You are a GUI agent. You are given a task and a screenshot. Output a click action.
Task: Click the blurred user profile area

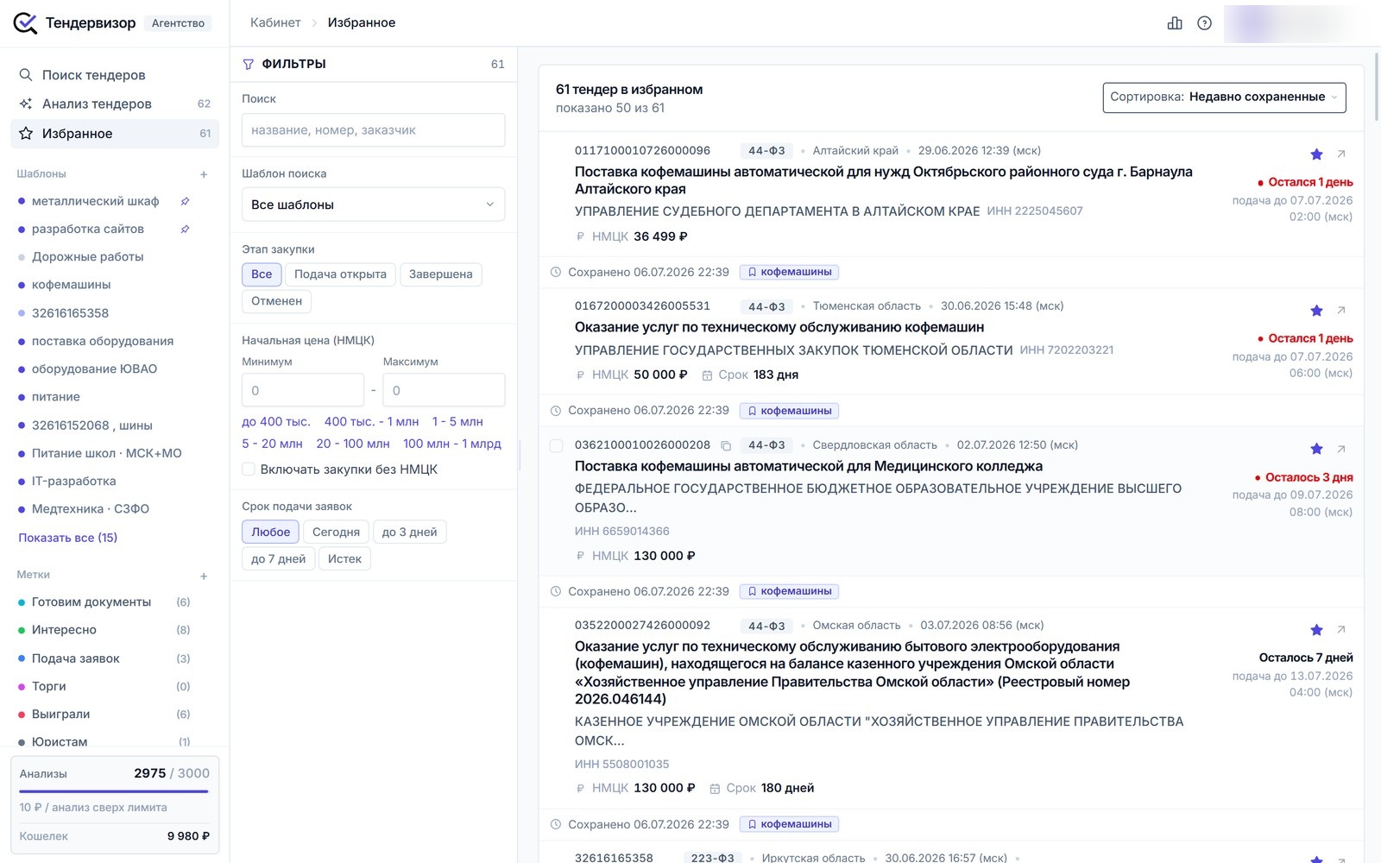click(x=1293, y=23)
